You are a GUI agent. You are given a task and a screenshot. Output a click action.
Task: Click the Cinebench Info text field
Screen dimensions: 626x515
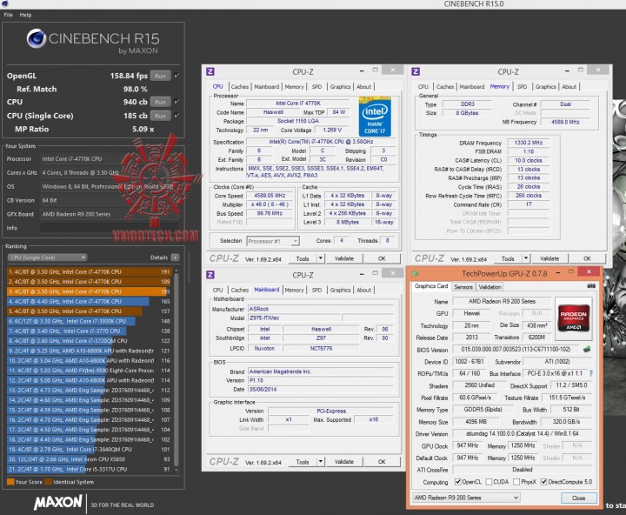pyautogui.click(x=110, y=228)
